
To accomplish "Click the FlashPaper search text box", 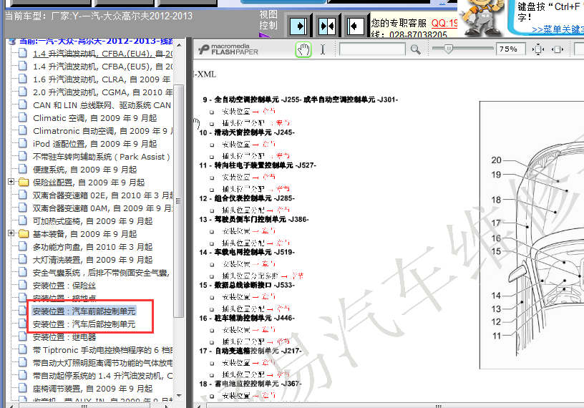I will (x=372, y=49).
